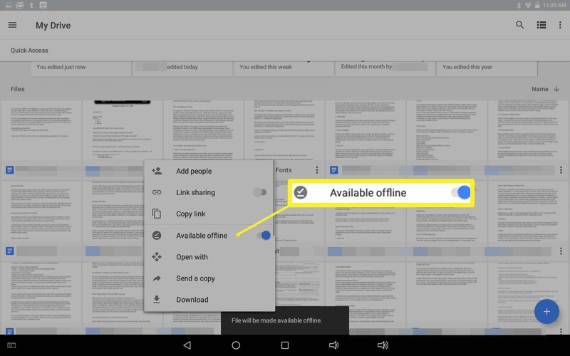Tap the Android home circle
The width and height of the screenshot is (570, 356).
pyautogui.click(x=236, y=345)
